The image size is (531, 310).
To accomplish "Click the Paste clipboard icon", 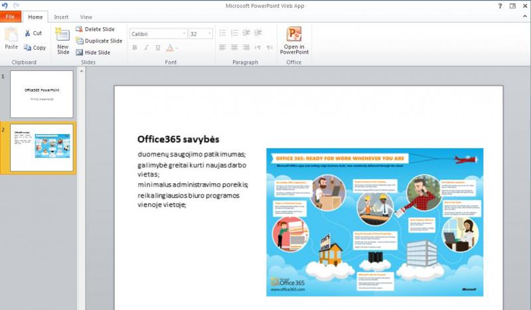I will [x=11, y=35].
